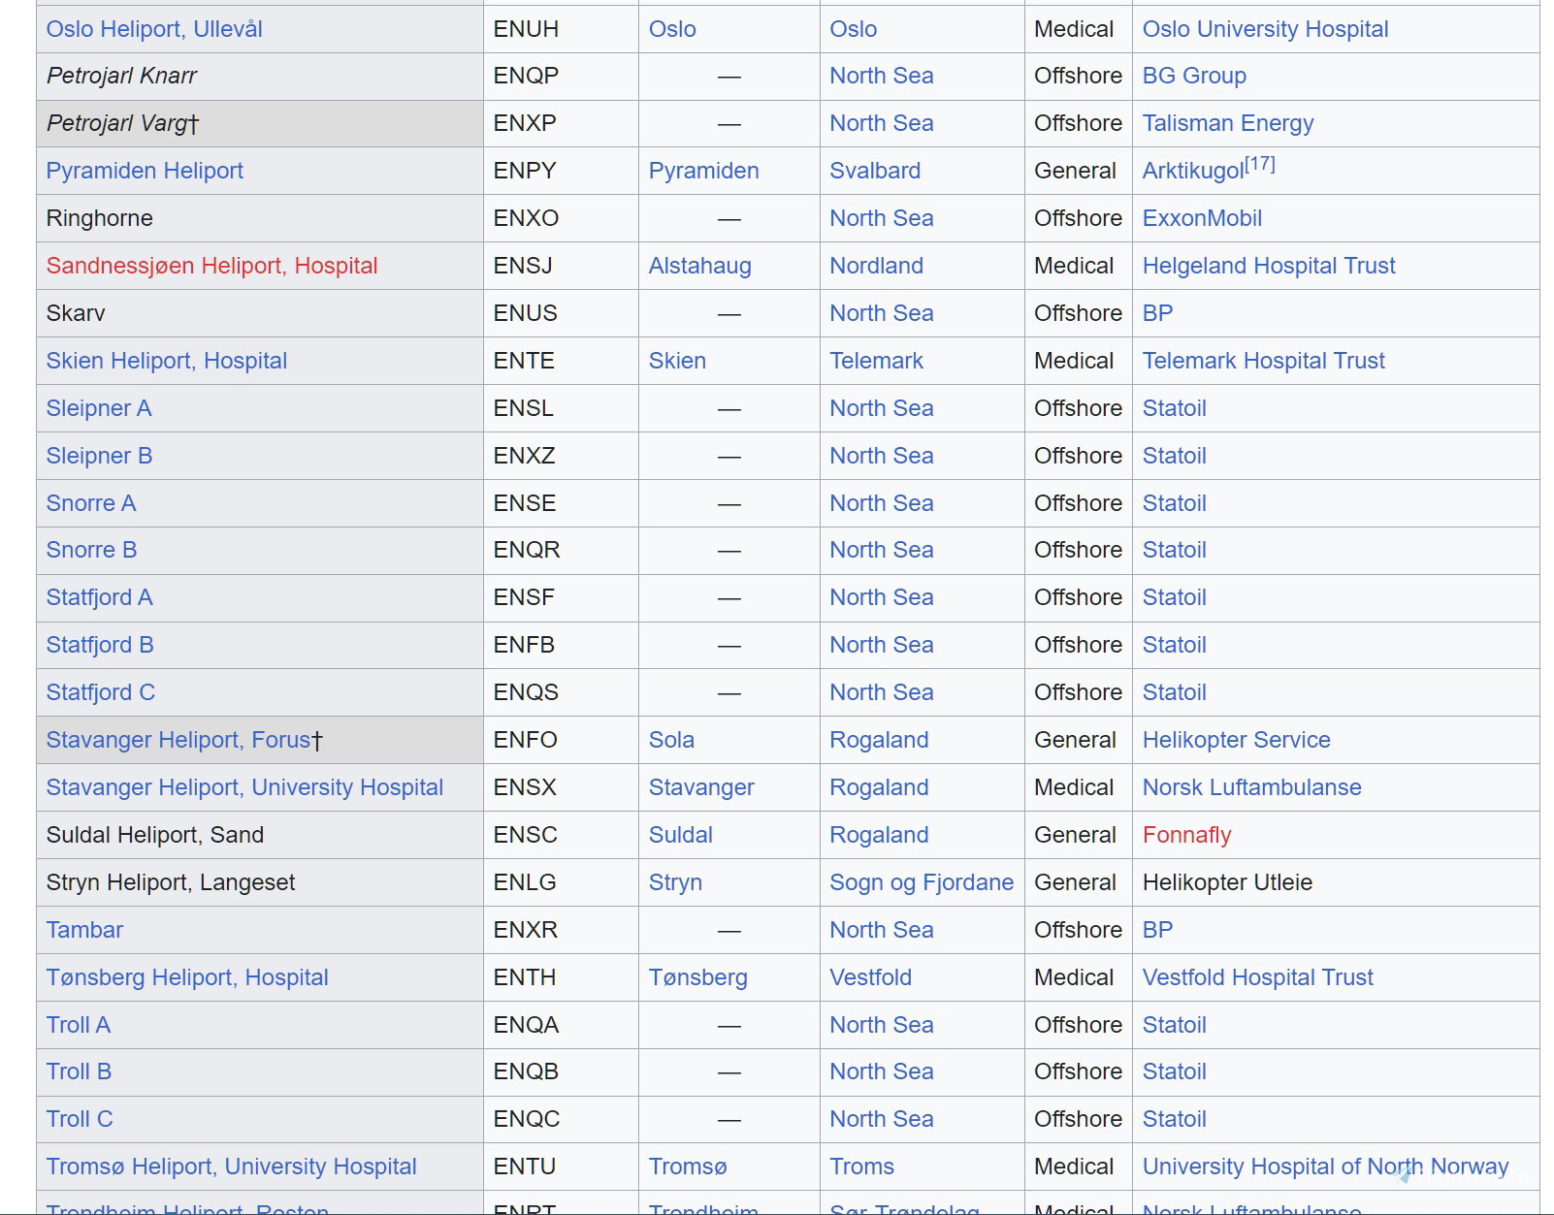The image size is (1554, 1215).
Task: Open the Helikopter Service operator link
Action: 1236,740
